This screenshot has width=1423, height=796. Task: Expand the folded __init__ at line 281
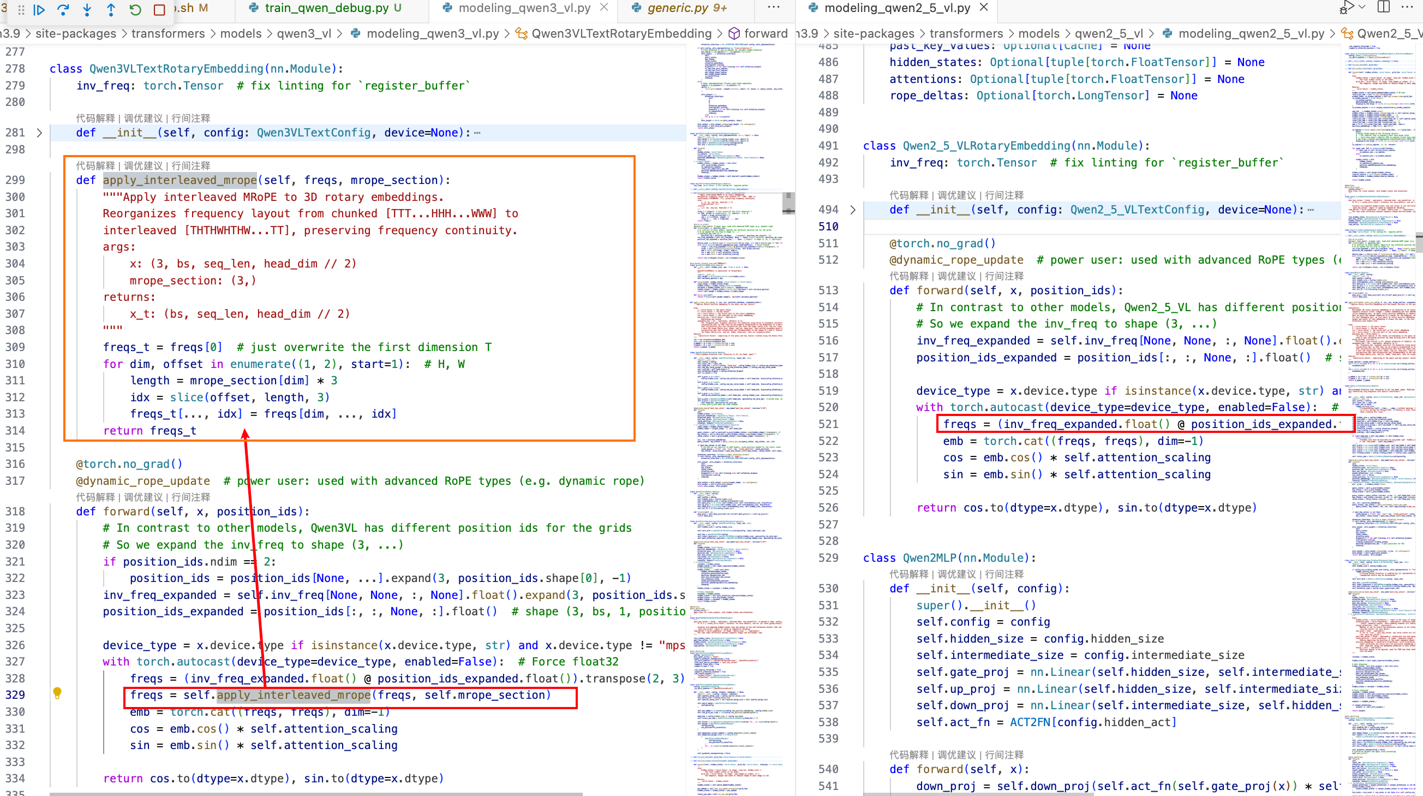point(39,133)
